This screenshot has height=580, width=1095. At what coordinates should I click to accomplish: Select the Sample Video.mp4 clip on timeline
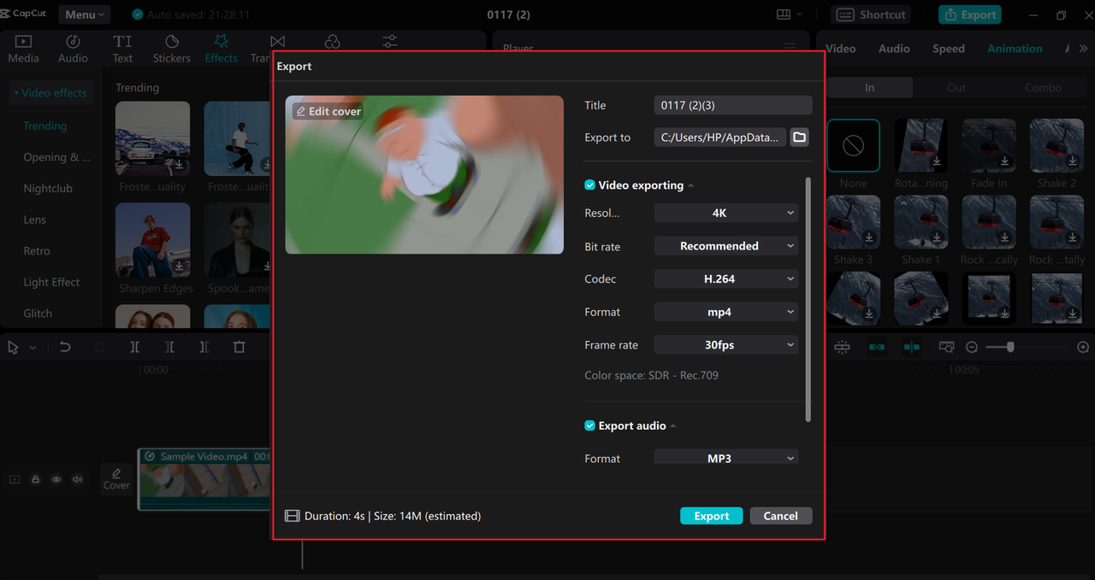click(205, 479)
